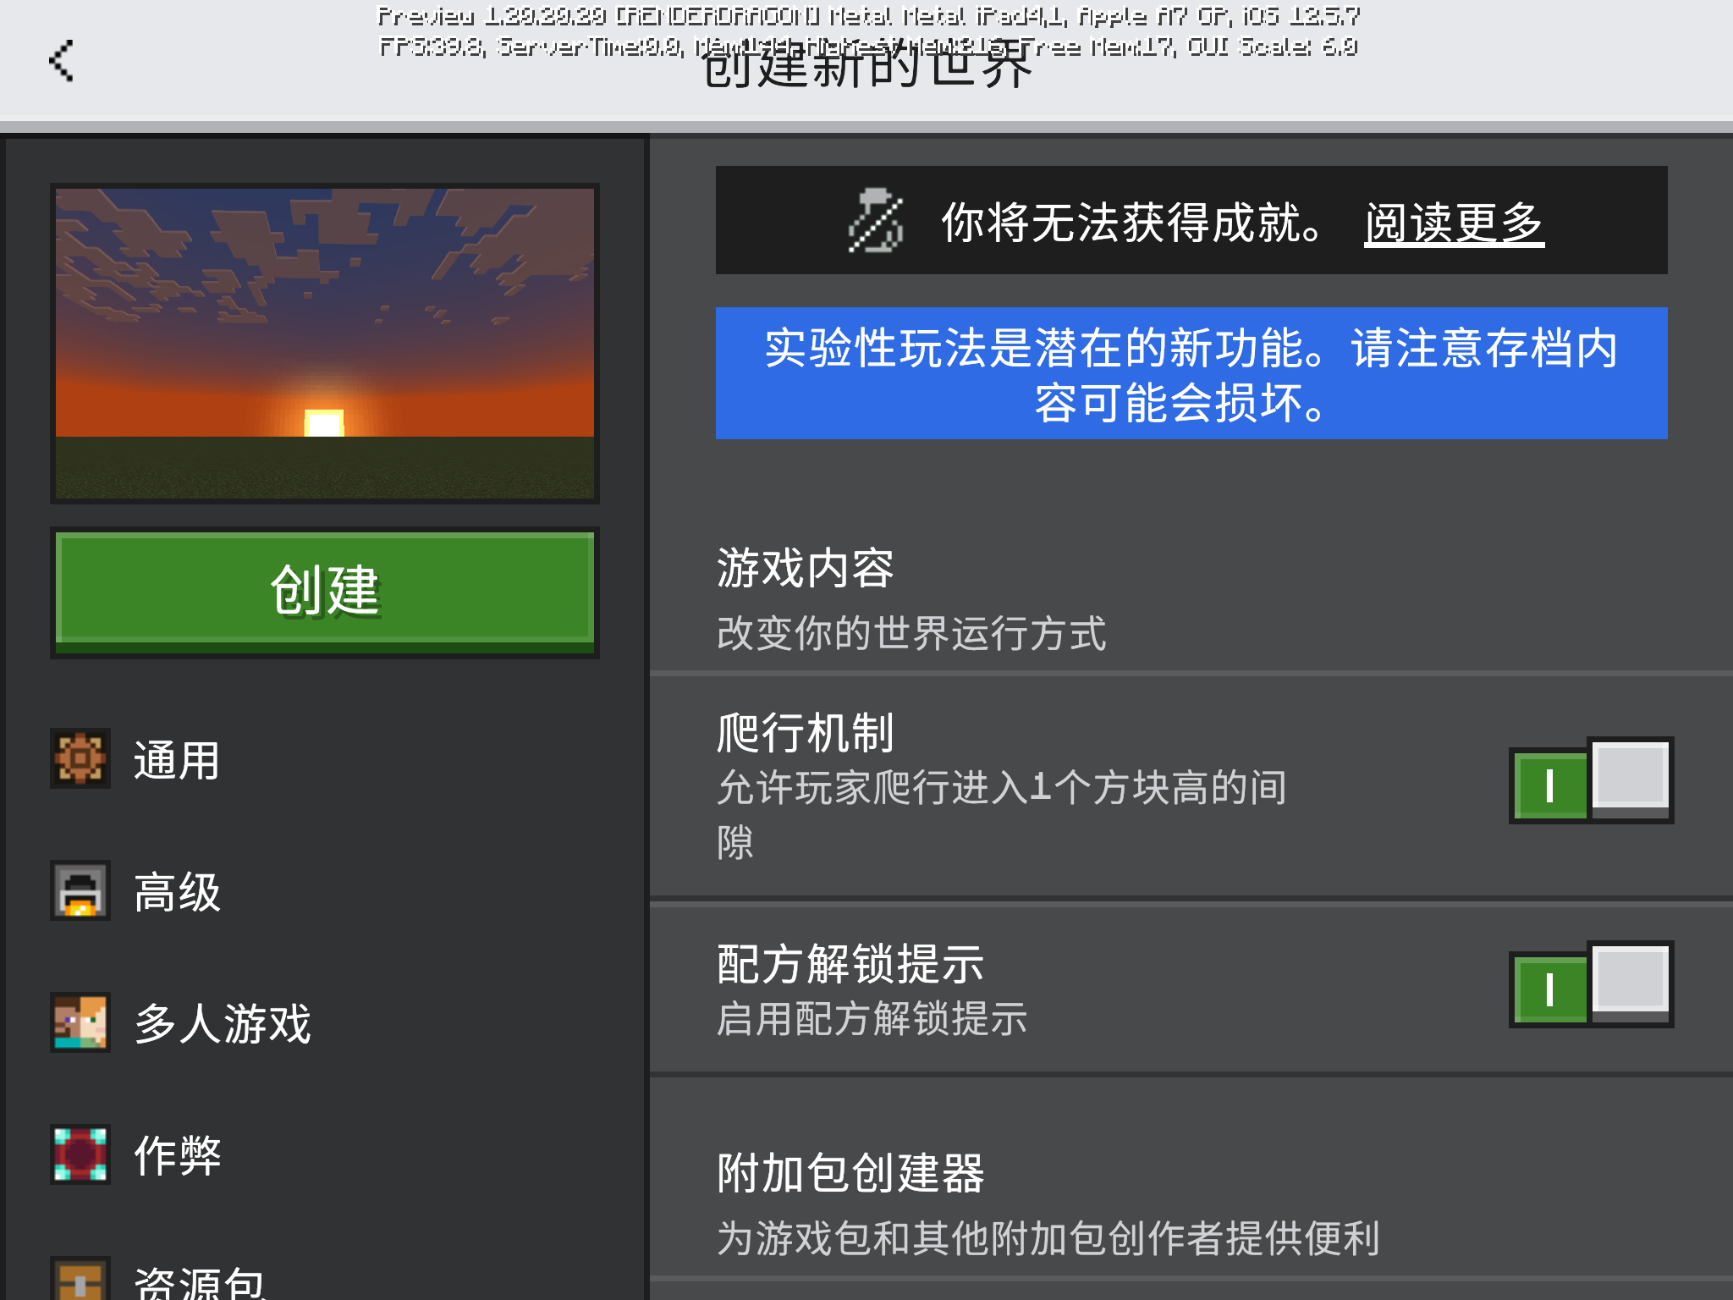The height and width of the screenshot is (1300, 1733).
Task: Click the chest icon beside 资源包
Action: click(80, 1280)
